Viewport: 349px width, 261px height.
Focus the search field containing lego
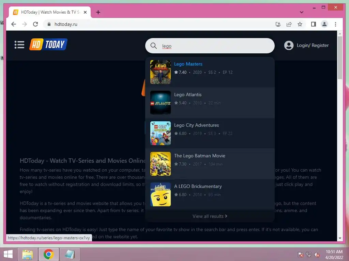210,46
